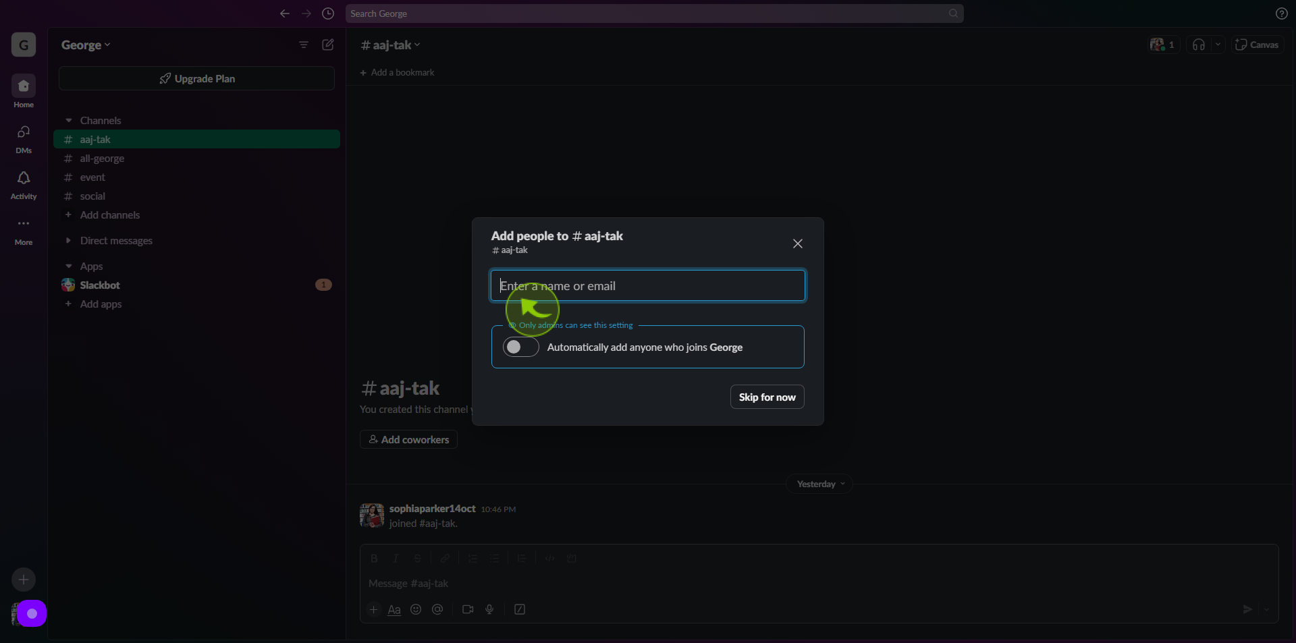Image resolution: width=1296 pixels, height=643 pixels.
Task: Click Add a bookmark
Action: 398,72
